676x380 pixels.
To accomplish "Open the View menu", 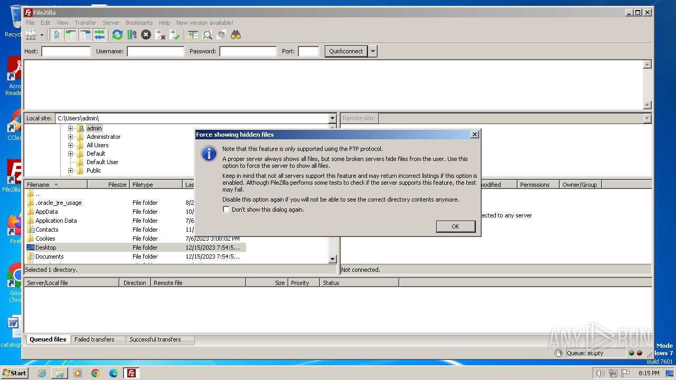I will pos(62,23).
